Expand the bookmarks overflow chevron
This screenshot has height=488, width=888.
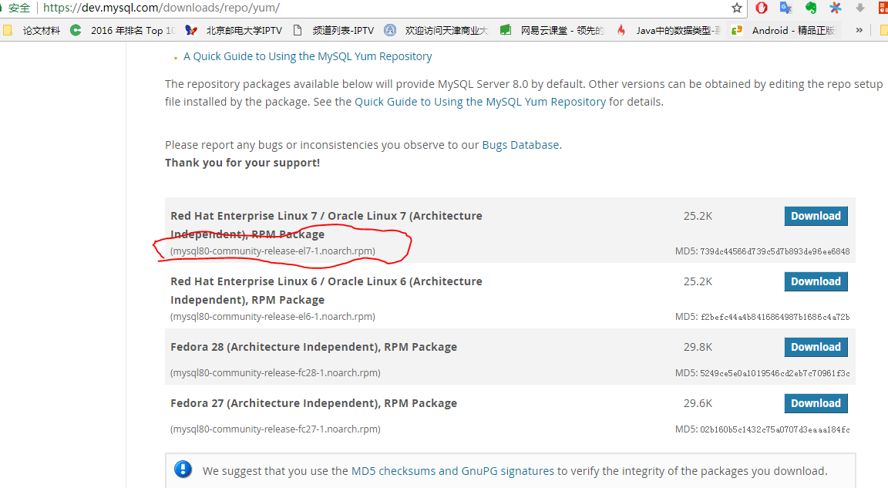859,30
